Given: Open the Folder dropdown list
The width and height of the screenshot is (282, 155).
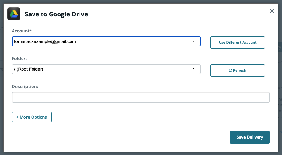Looking at the screenshot, I should pyautogui.click(x=106, y=69).
